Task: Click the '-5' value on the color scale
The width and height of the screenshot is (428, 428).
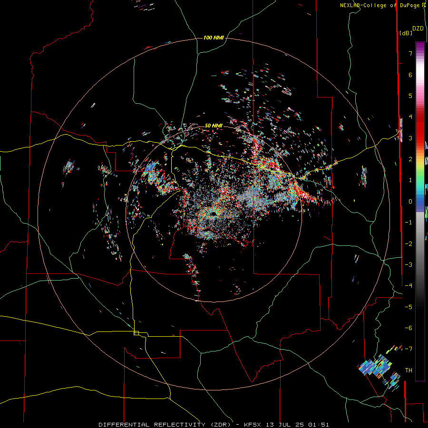Action: click(x=409, y=307)
